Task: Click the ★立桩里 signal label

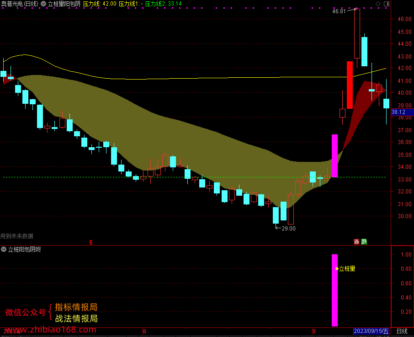Action: [x=345, y=268]
